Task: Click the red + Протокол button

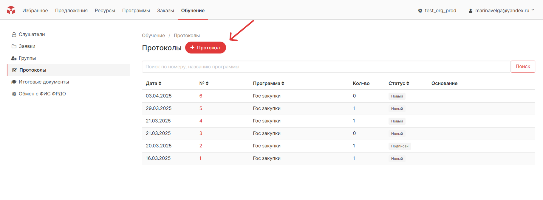Action: click(x=205, y=48)
